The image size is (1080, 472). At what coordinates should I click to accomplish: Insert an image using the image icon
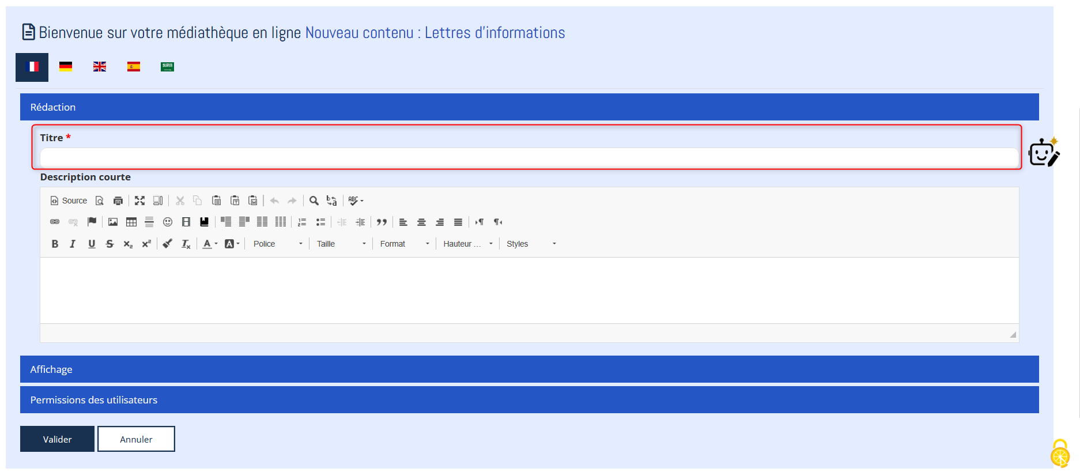(x=113, y=222)
